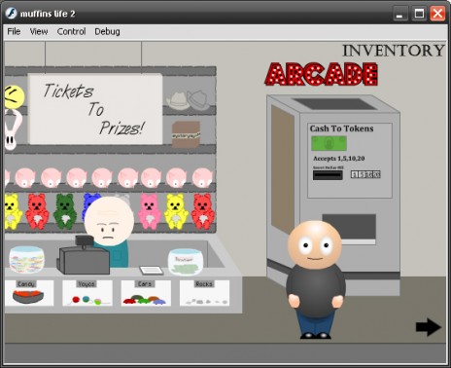Maximize the muffins life 2 window
Screen dimensions: 451x368
click(419, 14)
